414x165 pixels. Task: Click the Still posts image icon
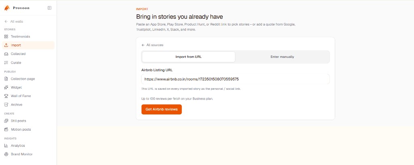pyautogui.click(x=6, y=121)
